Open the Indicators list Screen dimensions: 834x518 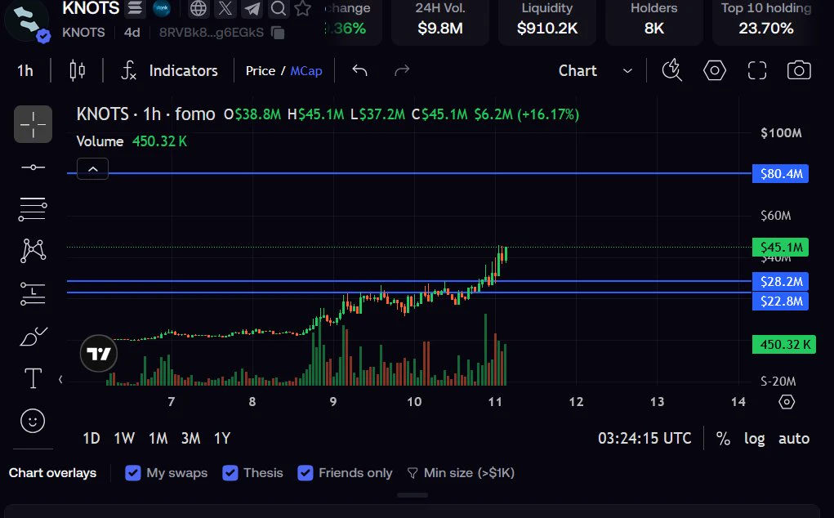(170, 71)
